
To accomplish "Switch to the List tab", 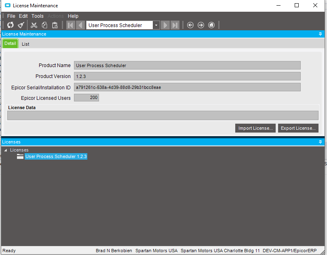I will 25,44.
